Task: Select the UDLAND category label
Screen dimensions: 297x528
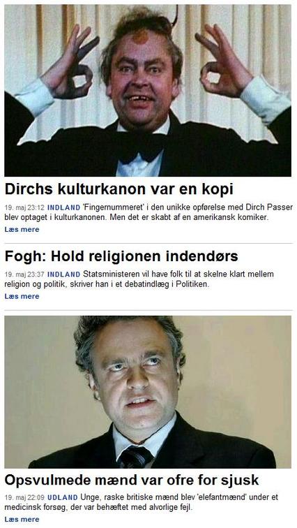Action: pos(62,498)
